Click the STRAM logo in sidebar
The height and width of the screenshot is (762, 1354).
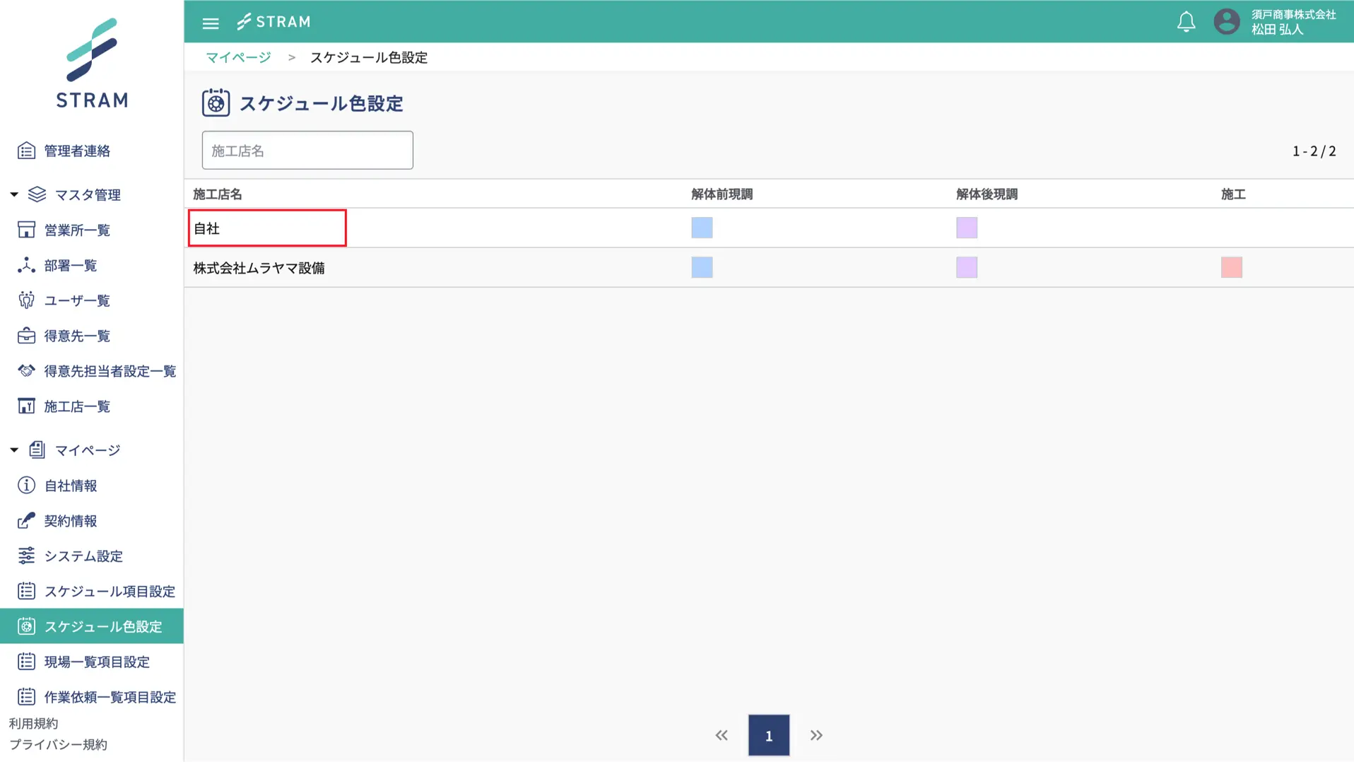[x=92, y=64]
